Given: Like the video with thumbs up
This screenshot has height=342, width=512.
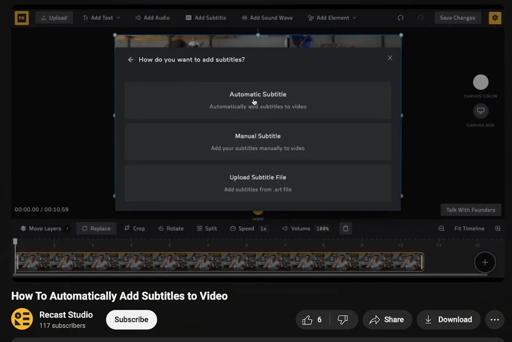Looking at the screenshot, I should coord(307,320).
